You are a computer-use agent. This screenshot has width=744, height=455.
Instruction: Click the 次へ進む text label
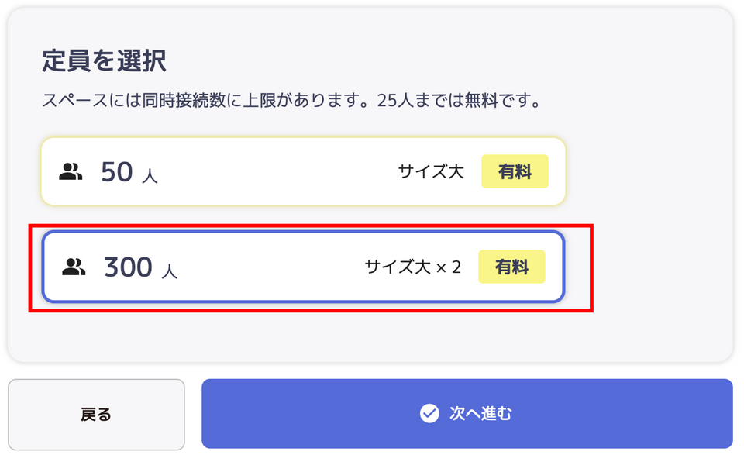480,413
